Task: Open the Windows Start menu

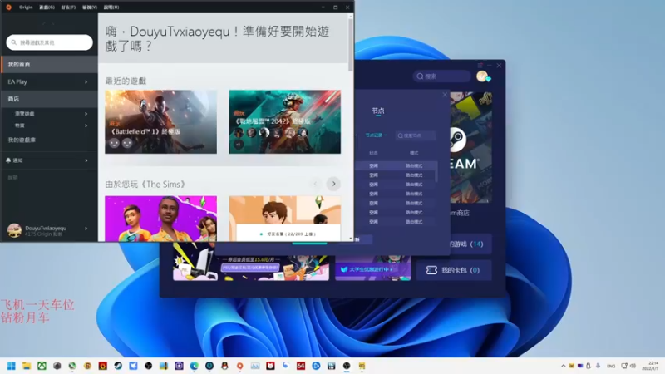Action: (x=12, y=366)
